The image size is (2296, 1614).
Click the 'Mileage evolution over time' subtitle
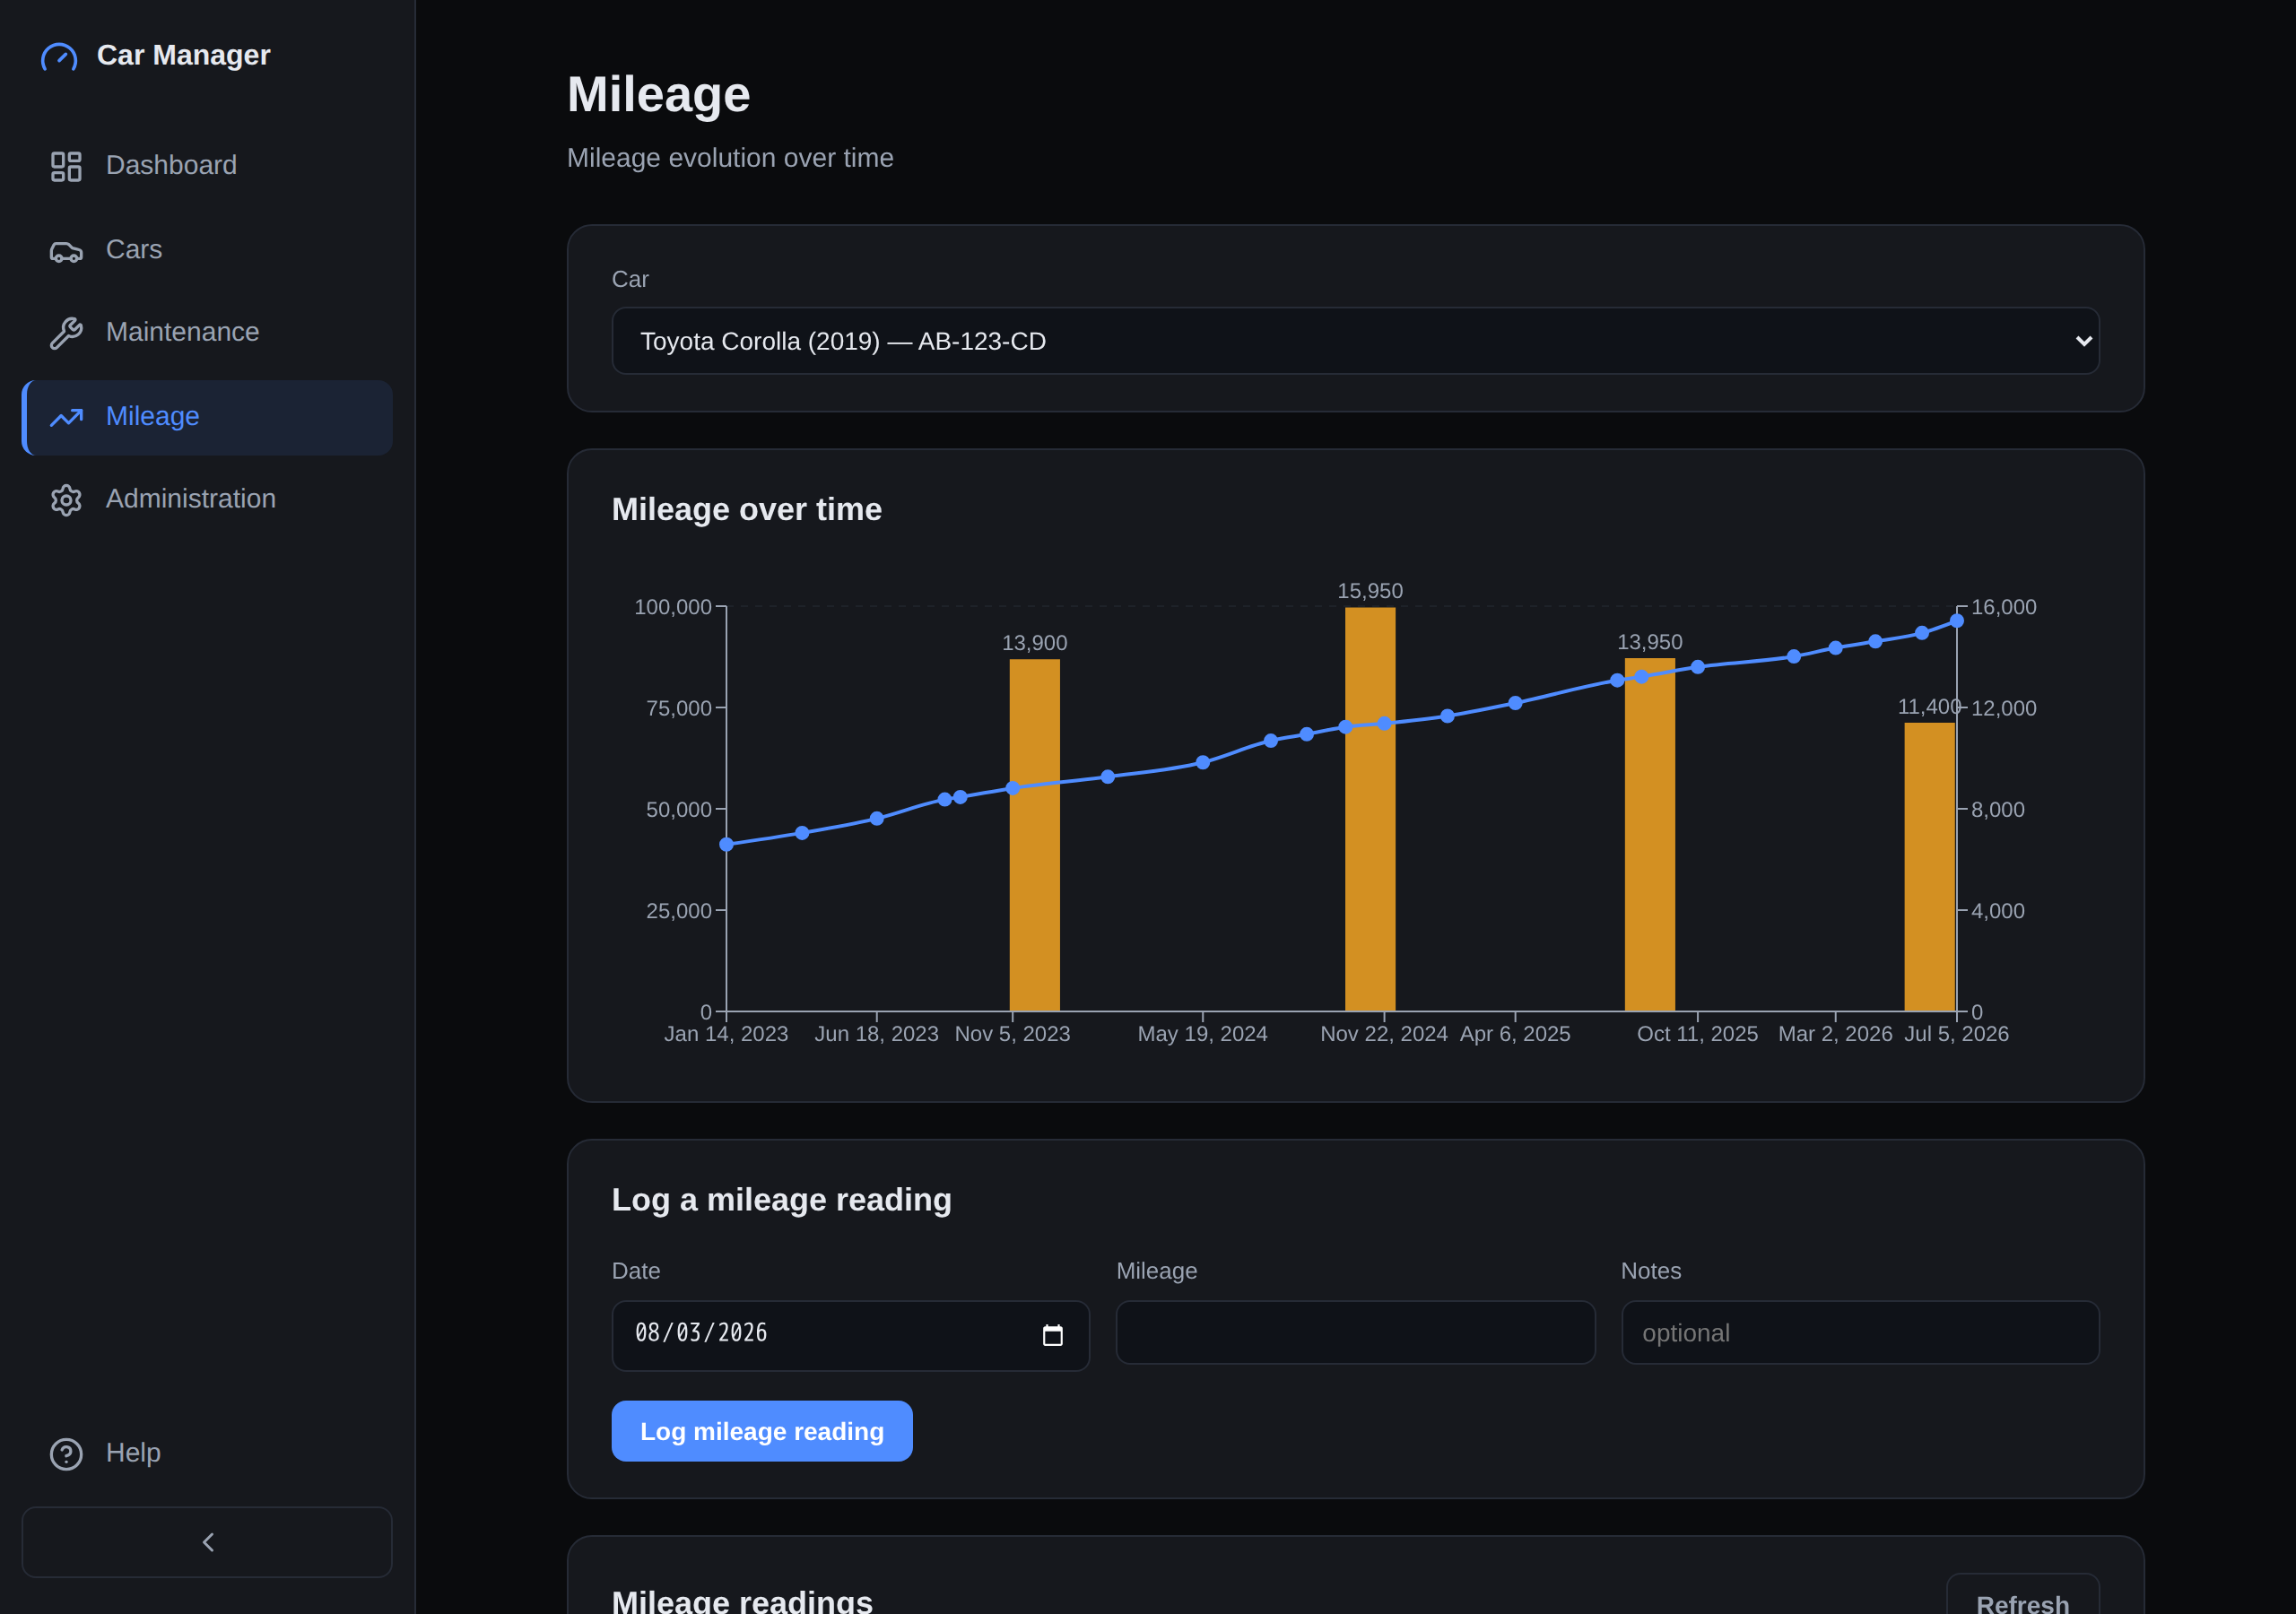pos(730,158)
